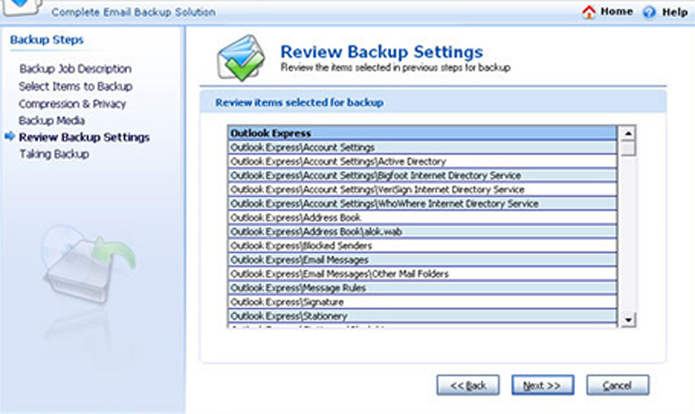695x414 pixels.
Task: Select the 'Email Messages\Other Mail Folders' row
Action: click(422, 273)
